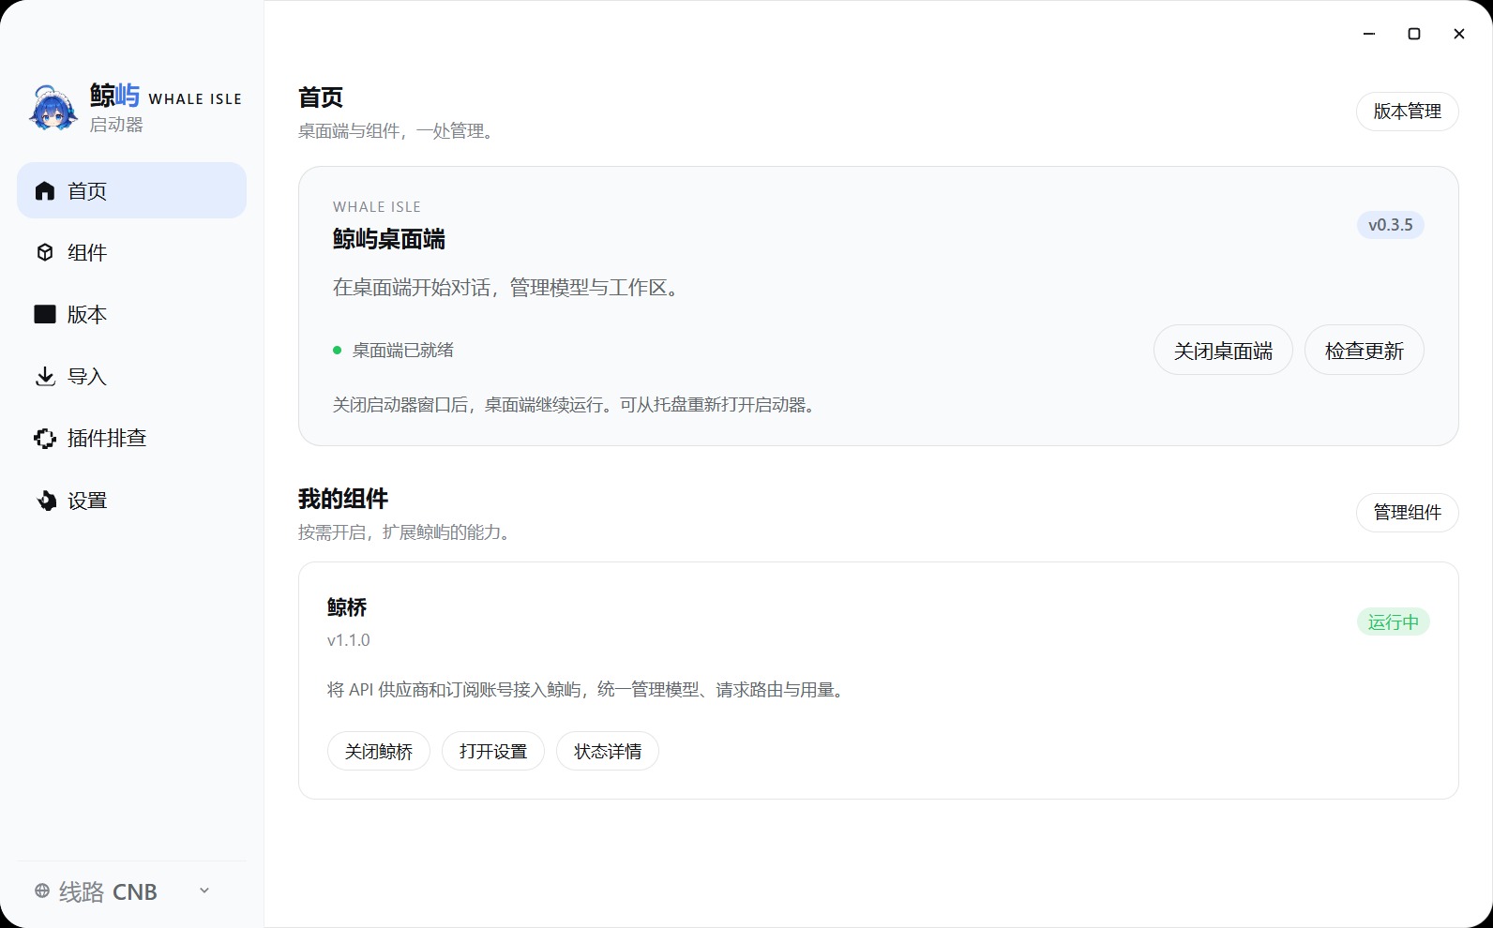The width and height of the screenshot is (1493, 928).
Task: Open 插件排查 from the sidebar
Action: point(131,438)
